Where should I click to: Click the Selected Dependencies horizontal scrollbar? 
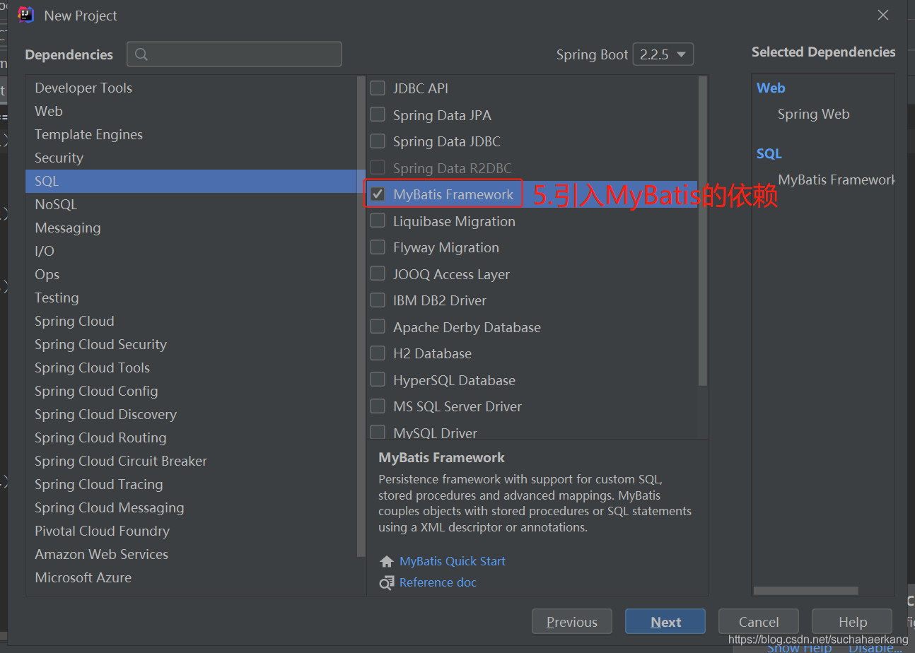point(806,590)
